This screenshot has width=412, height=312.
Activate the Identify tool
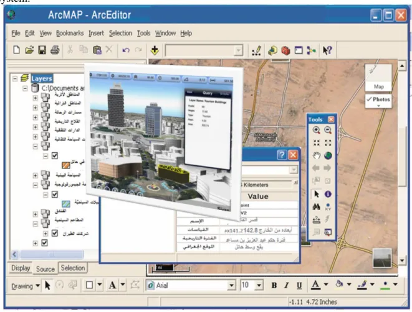[x=328, y=194]
